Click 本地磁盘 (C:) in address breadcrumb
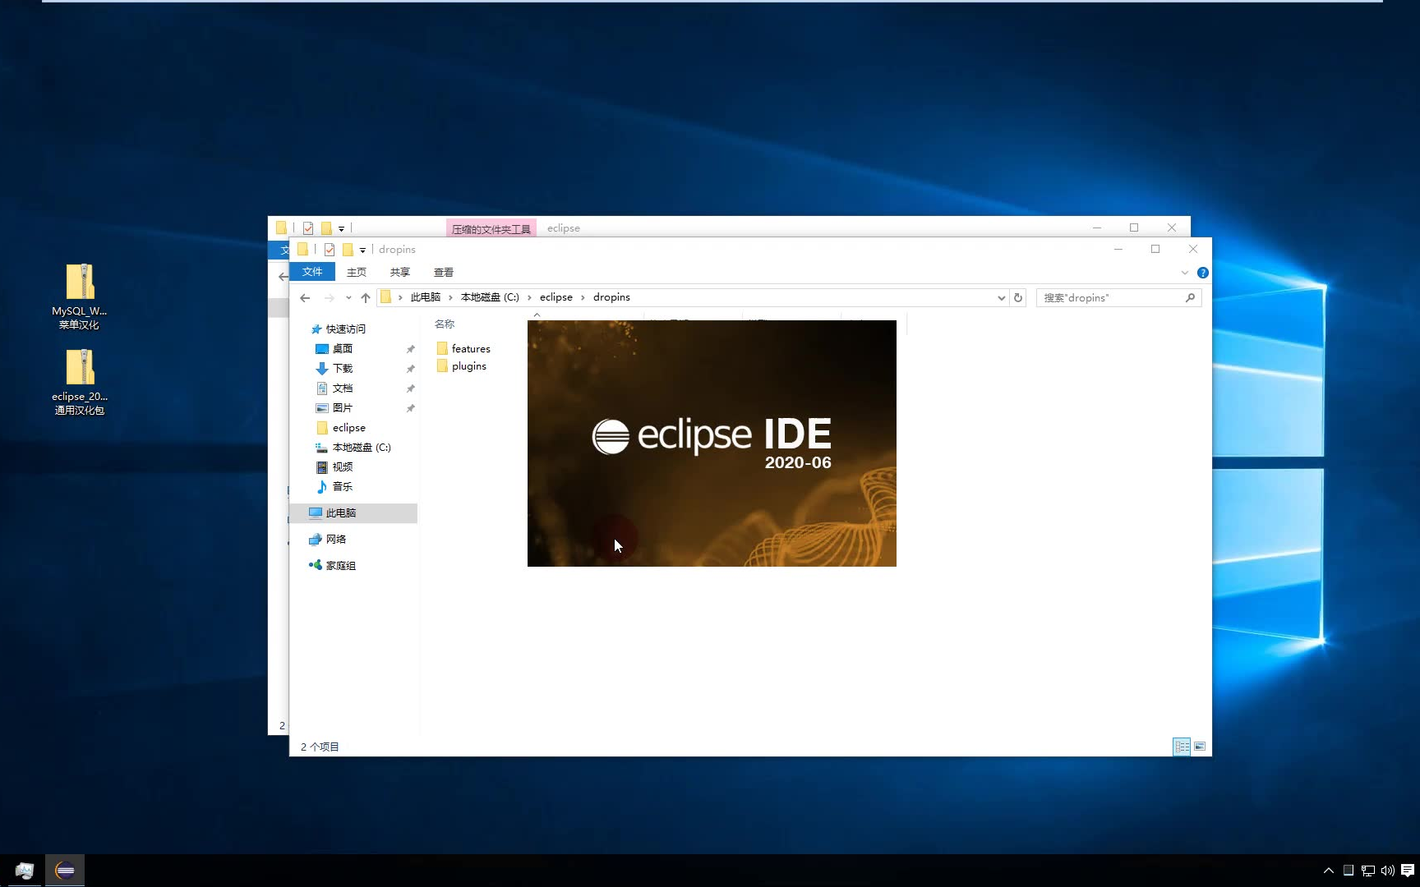The height and width of the screenshot is (887, 1420). [x=490, y=297]
